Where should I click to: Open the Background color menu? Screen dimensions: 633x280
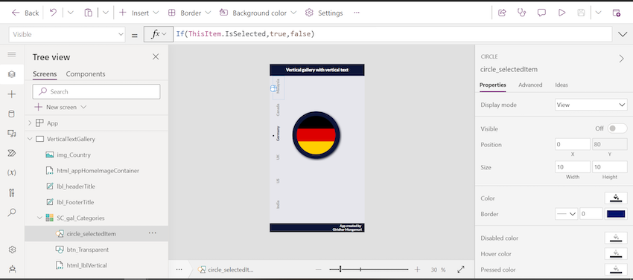point(258,13)
